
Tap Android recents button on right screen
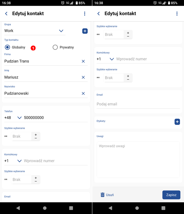[163, 208]
